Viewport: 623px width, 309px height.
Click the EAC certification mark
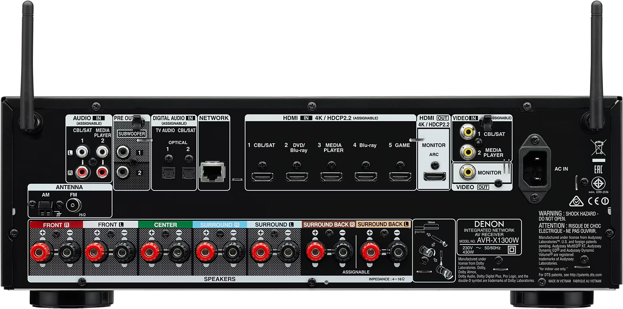click(x=598, y=170)
